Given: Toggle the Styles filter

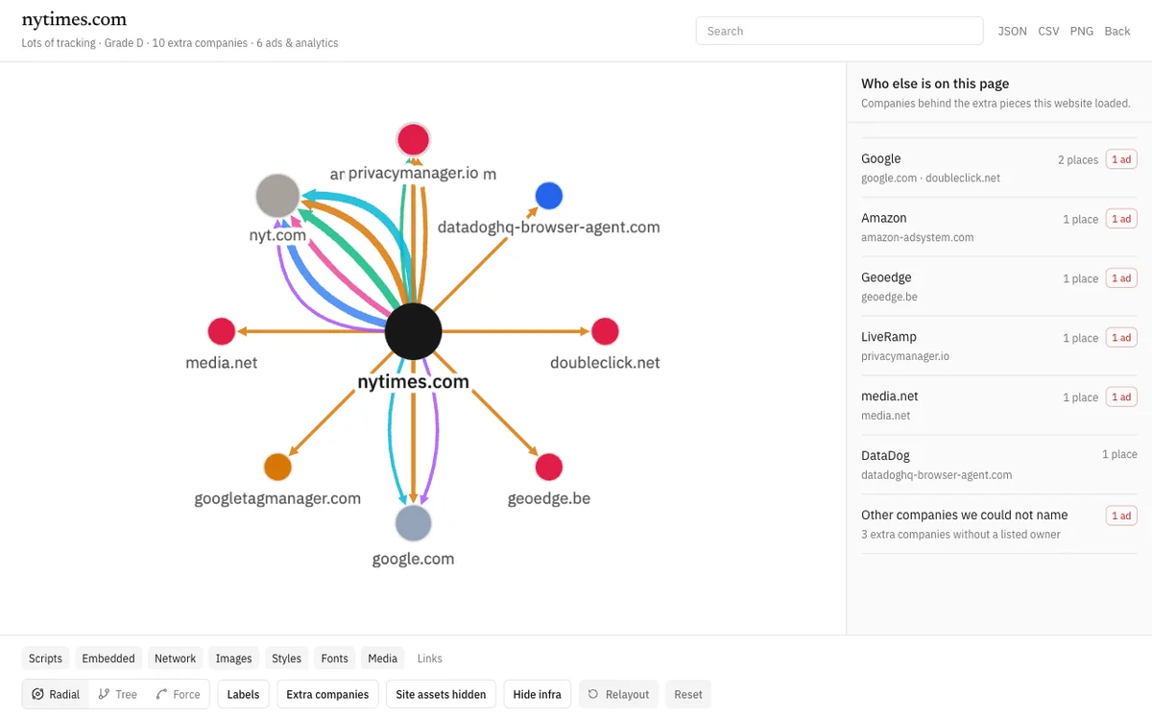Looking at the screenshot, I should click(x=286, y=659).
